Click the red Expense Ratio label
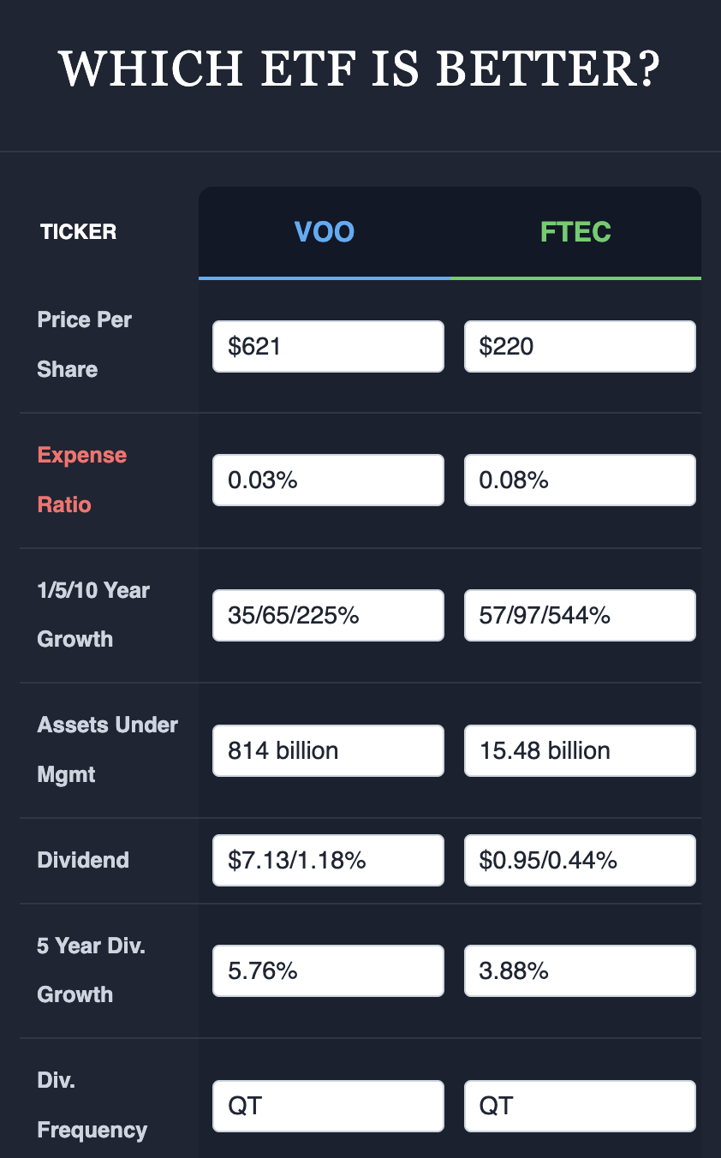 tap(82, 479)
